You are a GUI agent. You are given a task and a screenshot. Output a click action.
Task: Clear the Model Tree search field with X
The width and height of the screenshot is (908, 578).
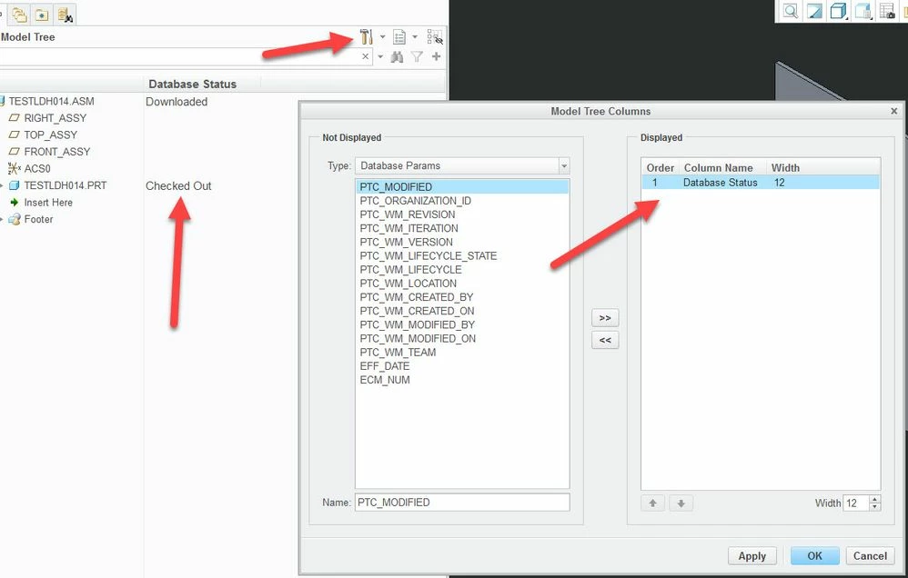[x=366, y=56]
